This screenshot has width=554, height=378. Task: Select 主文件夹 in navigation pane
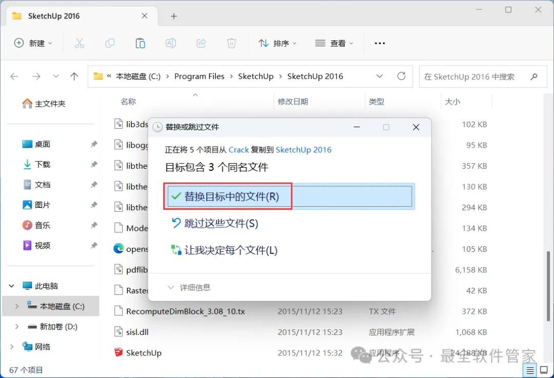pos(44,104)
